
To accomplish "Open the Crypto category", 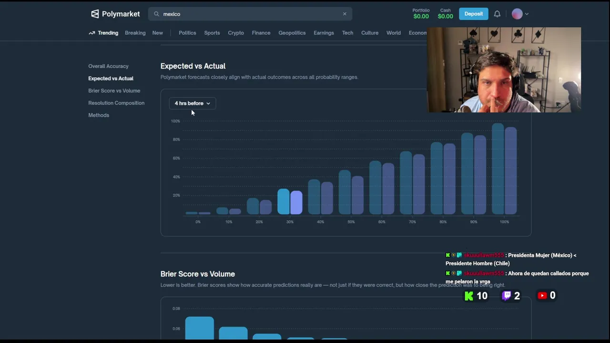I will click(x=235, y=33).
